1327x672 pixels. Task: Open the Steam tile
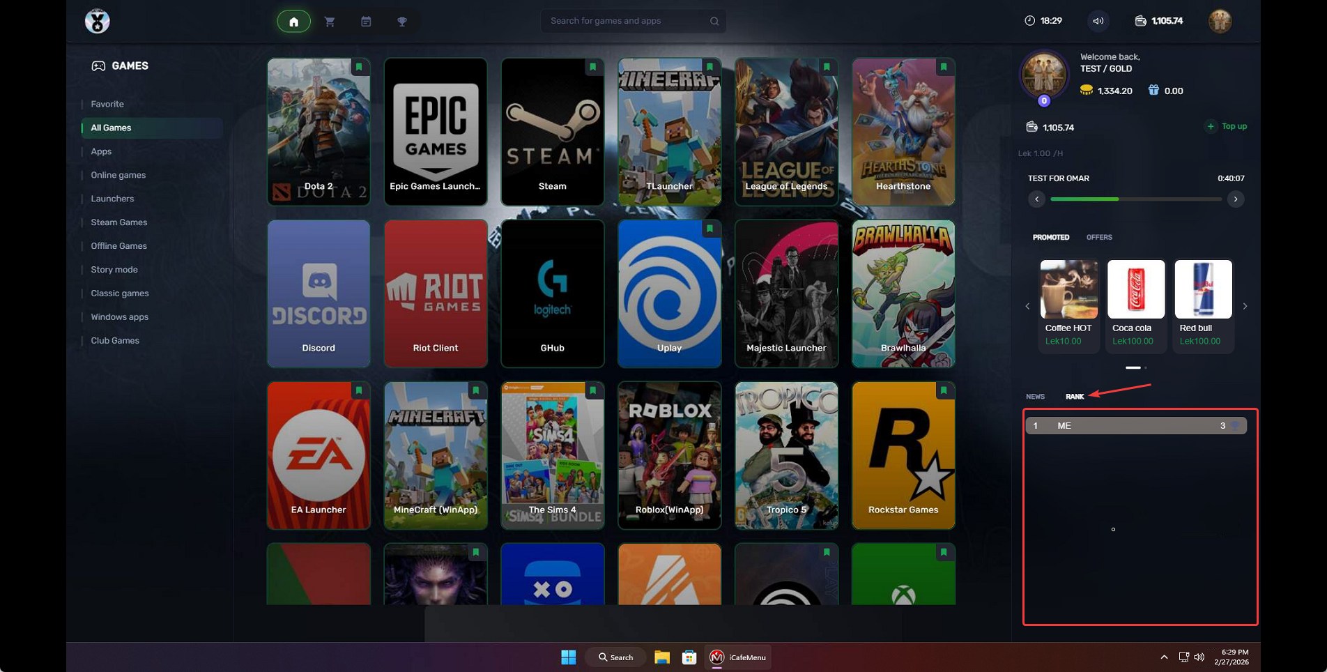[553, 132]
